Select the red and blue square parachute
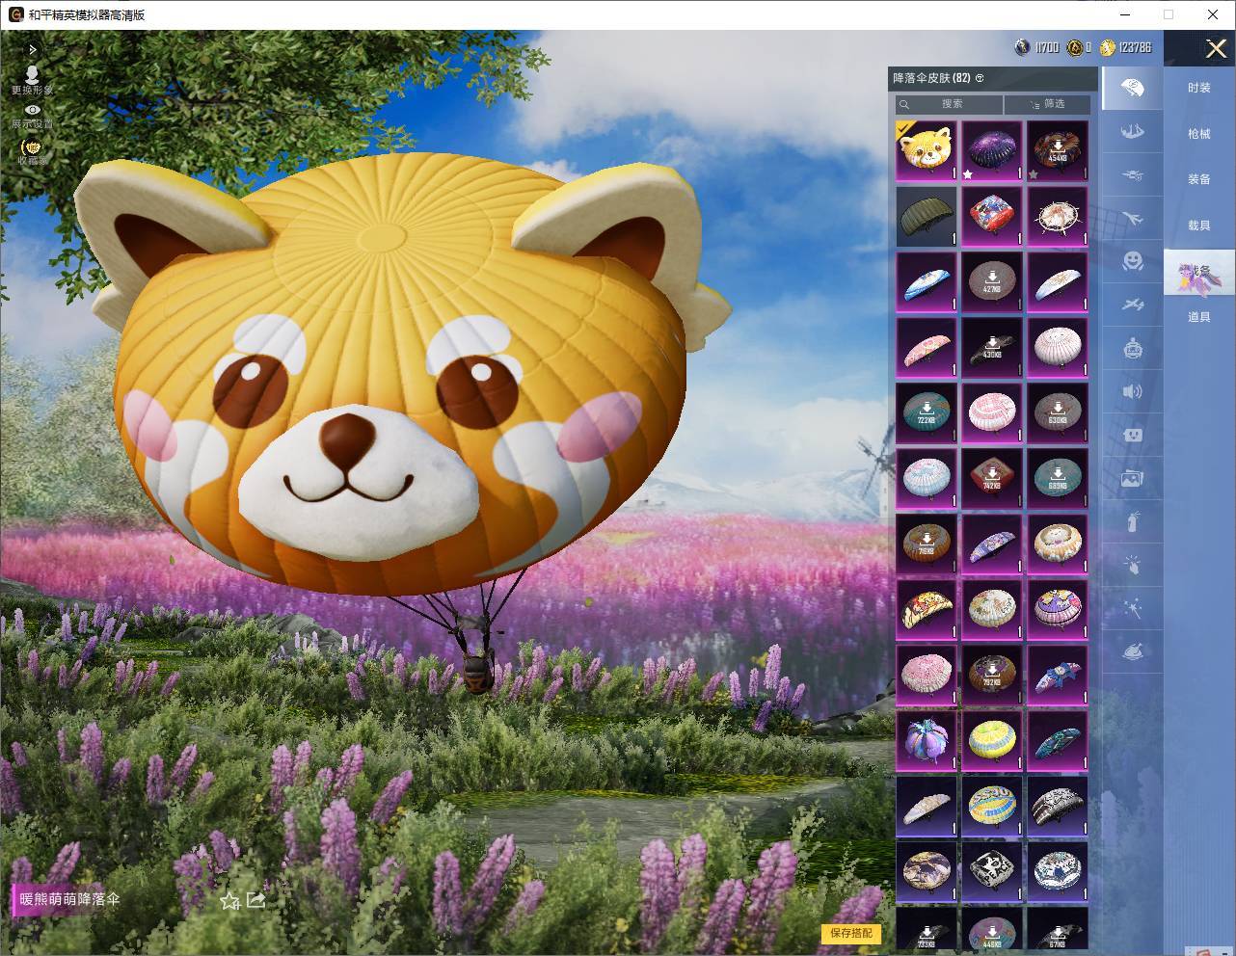Screen dimensions: 1236x956 (x=992, y=216)
